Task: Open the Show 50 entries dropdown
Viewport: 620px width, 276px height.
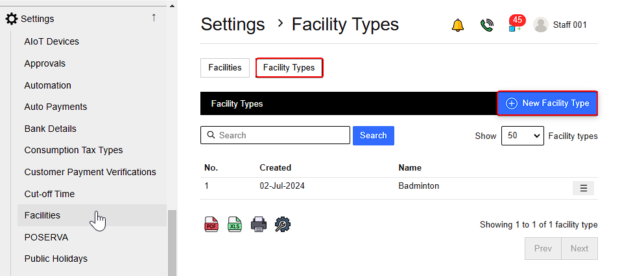Action: point(522,136)
